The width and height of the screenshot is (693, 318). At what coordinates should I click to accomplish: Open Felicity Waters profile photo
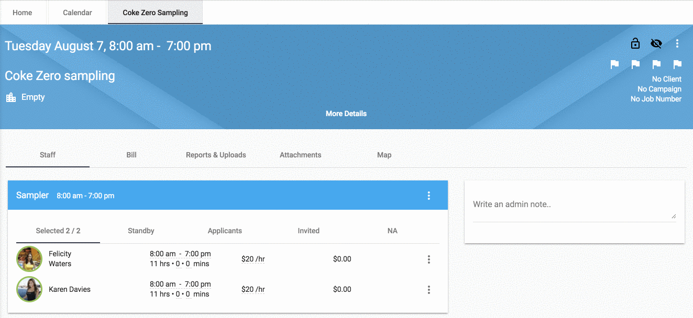[29, 259]
